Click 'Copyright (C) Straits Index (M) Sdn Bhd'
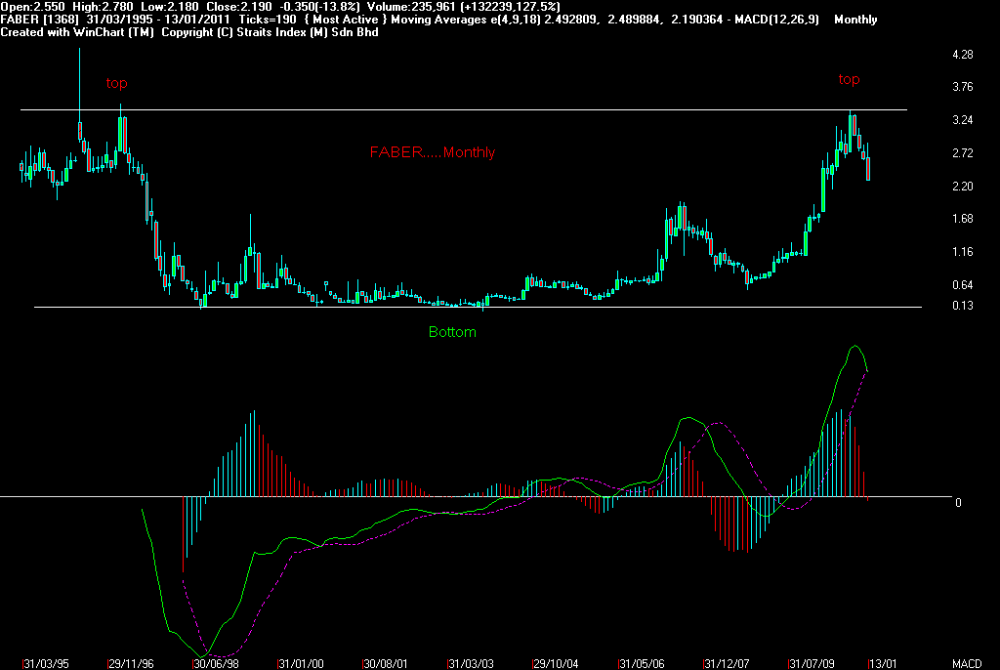Screen dimensions: 1000x670 (270, 32)
